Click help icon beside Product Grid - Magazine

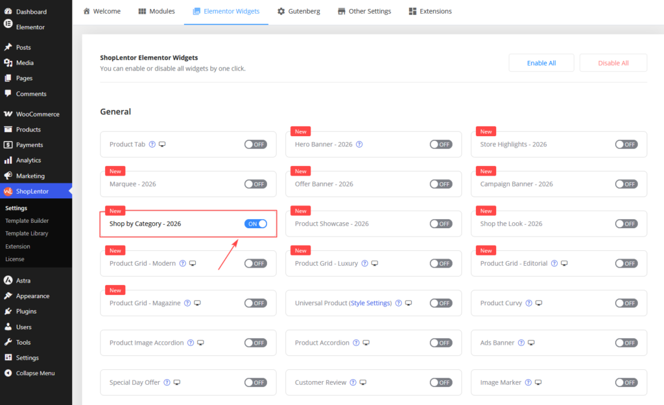click(x=187, y=303)
